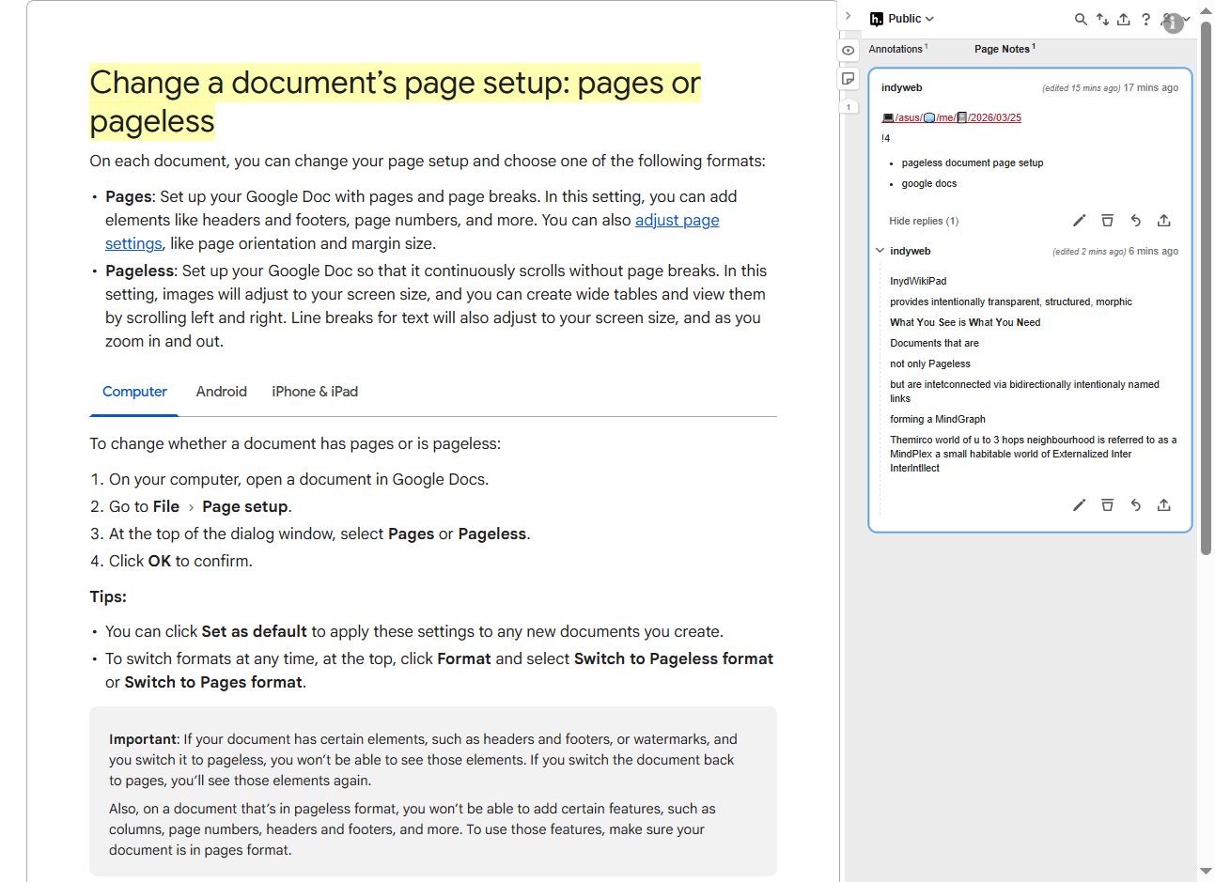This screenshot has width=1215, height=882.
Task: Select the iPhone & iPad tab
Action: [x=315, y=392]
